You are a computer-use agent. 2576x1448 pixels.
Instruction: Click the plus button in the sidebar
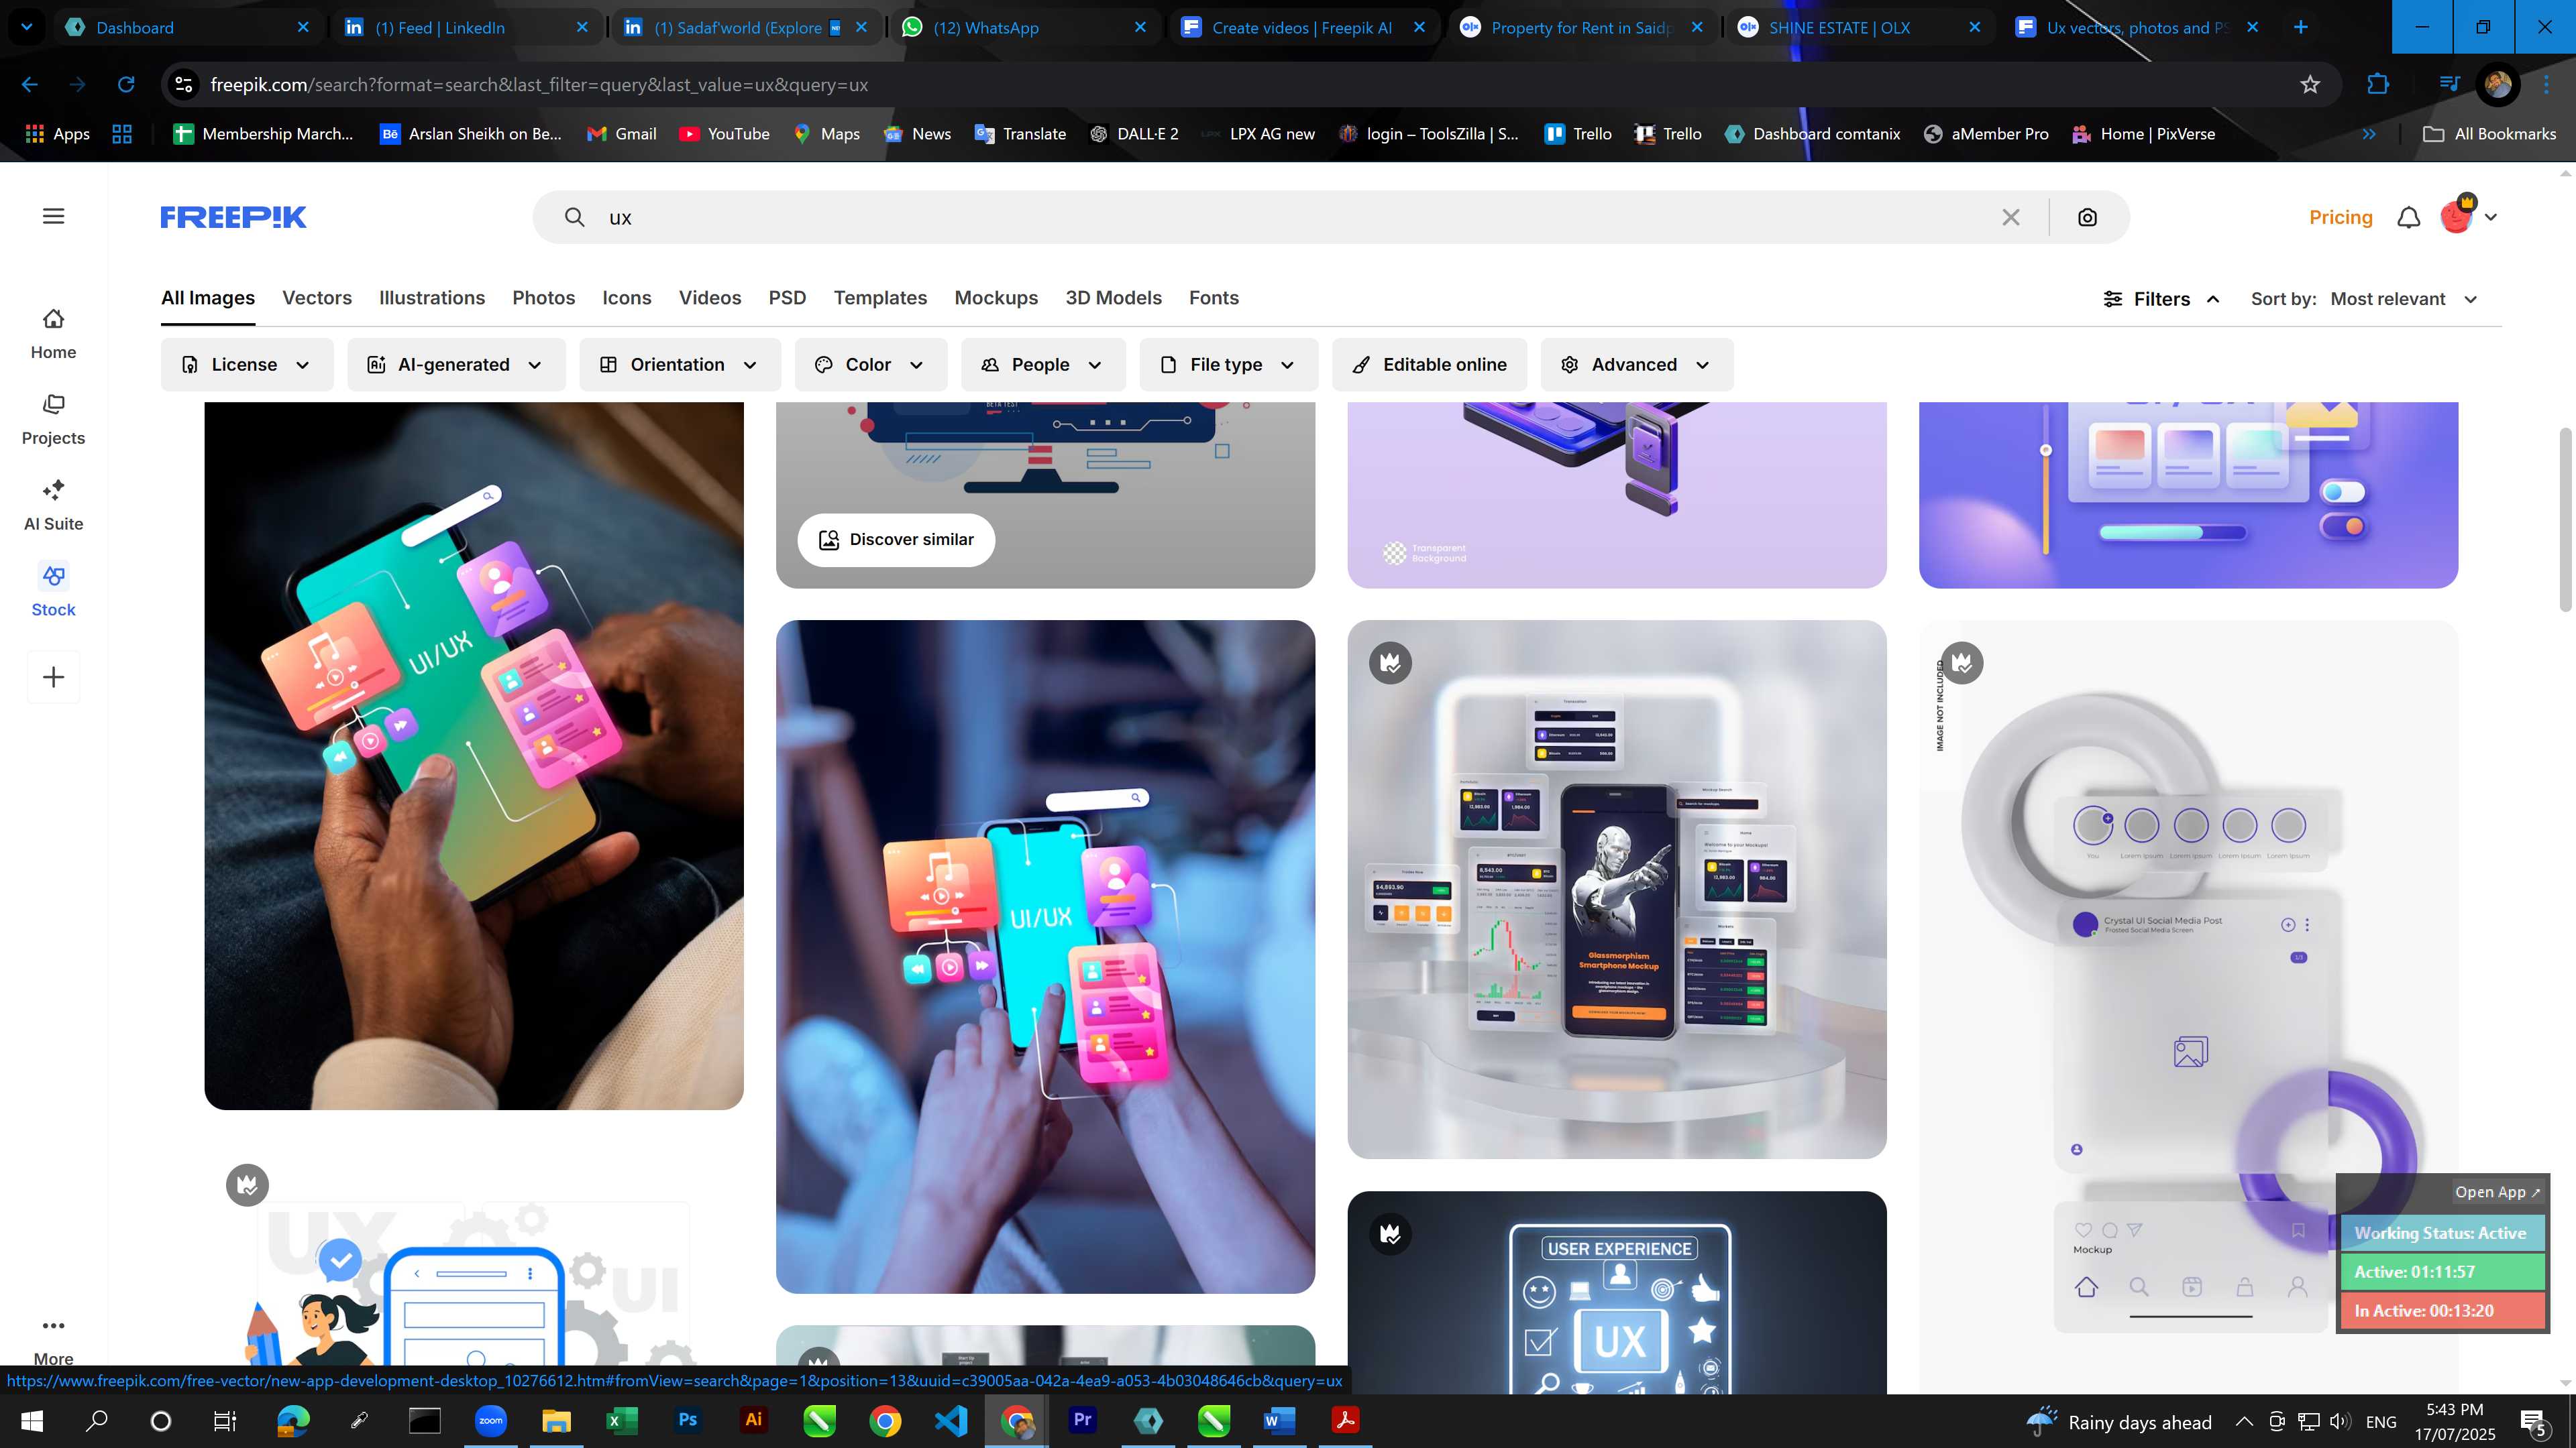click(53, 676)
